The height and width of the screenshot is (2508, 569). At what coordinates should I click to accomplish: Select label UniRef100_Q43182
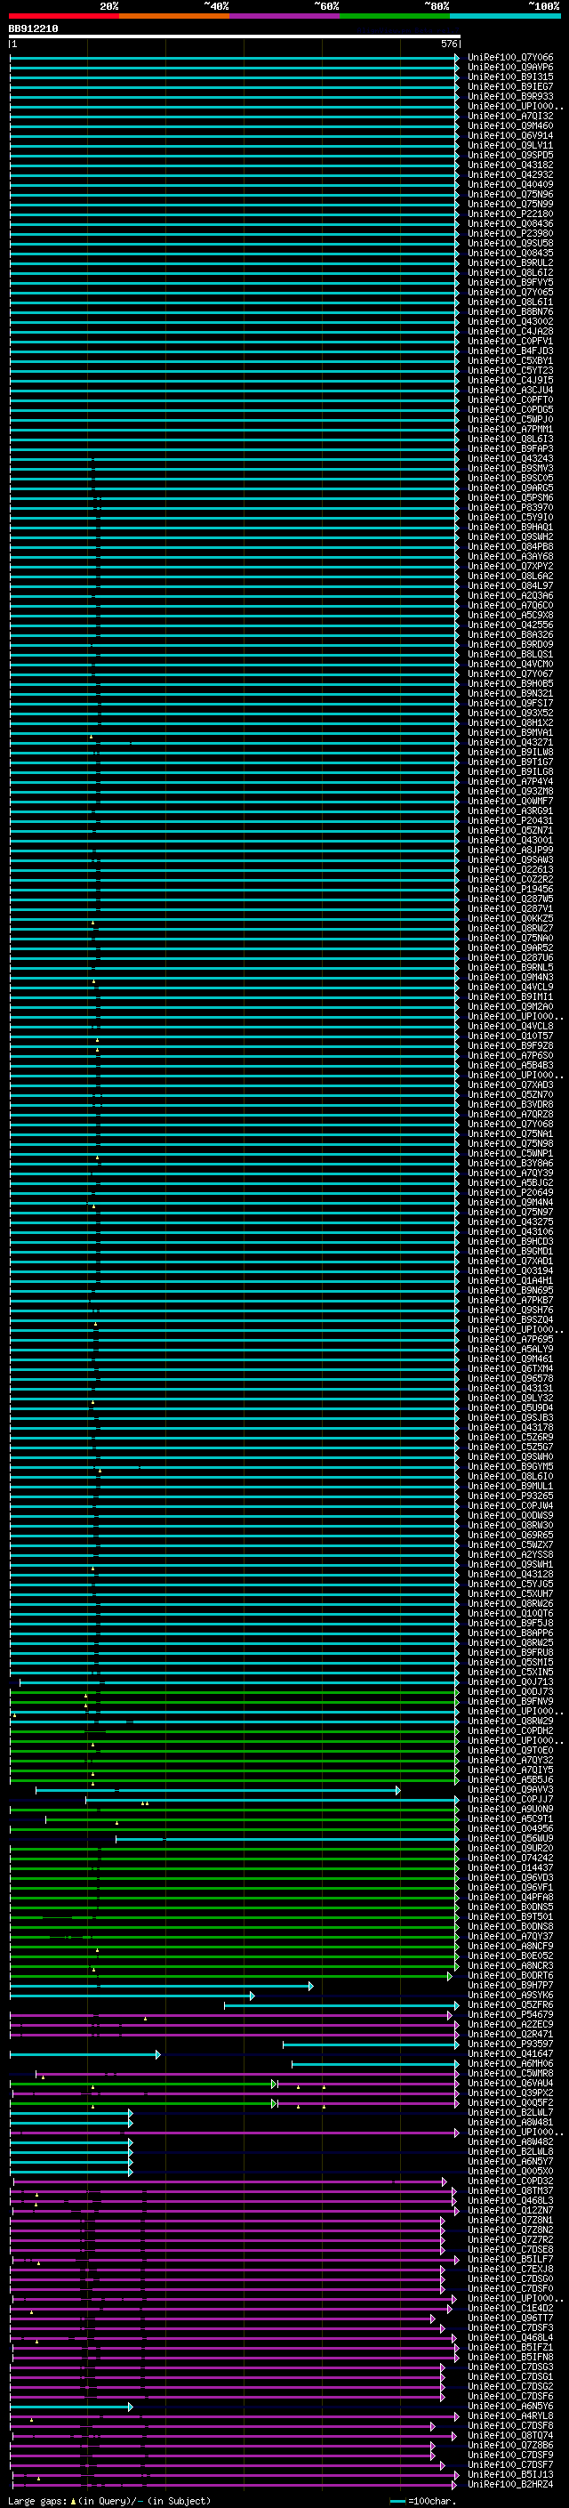(510, 165)
